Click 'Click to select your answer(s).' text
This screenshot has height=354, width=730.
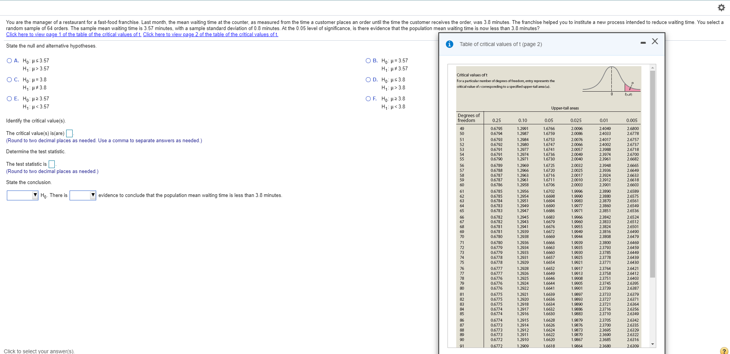point(39,351)
